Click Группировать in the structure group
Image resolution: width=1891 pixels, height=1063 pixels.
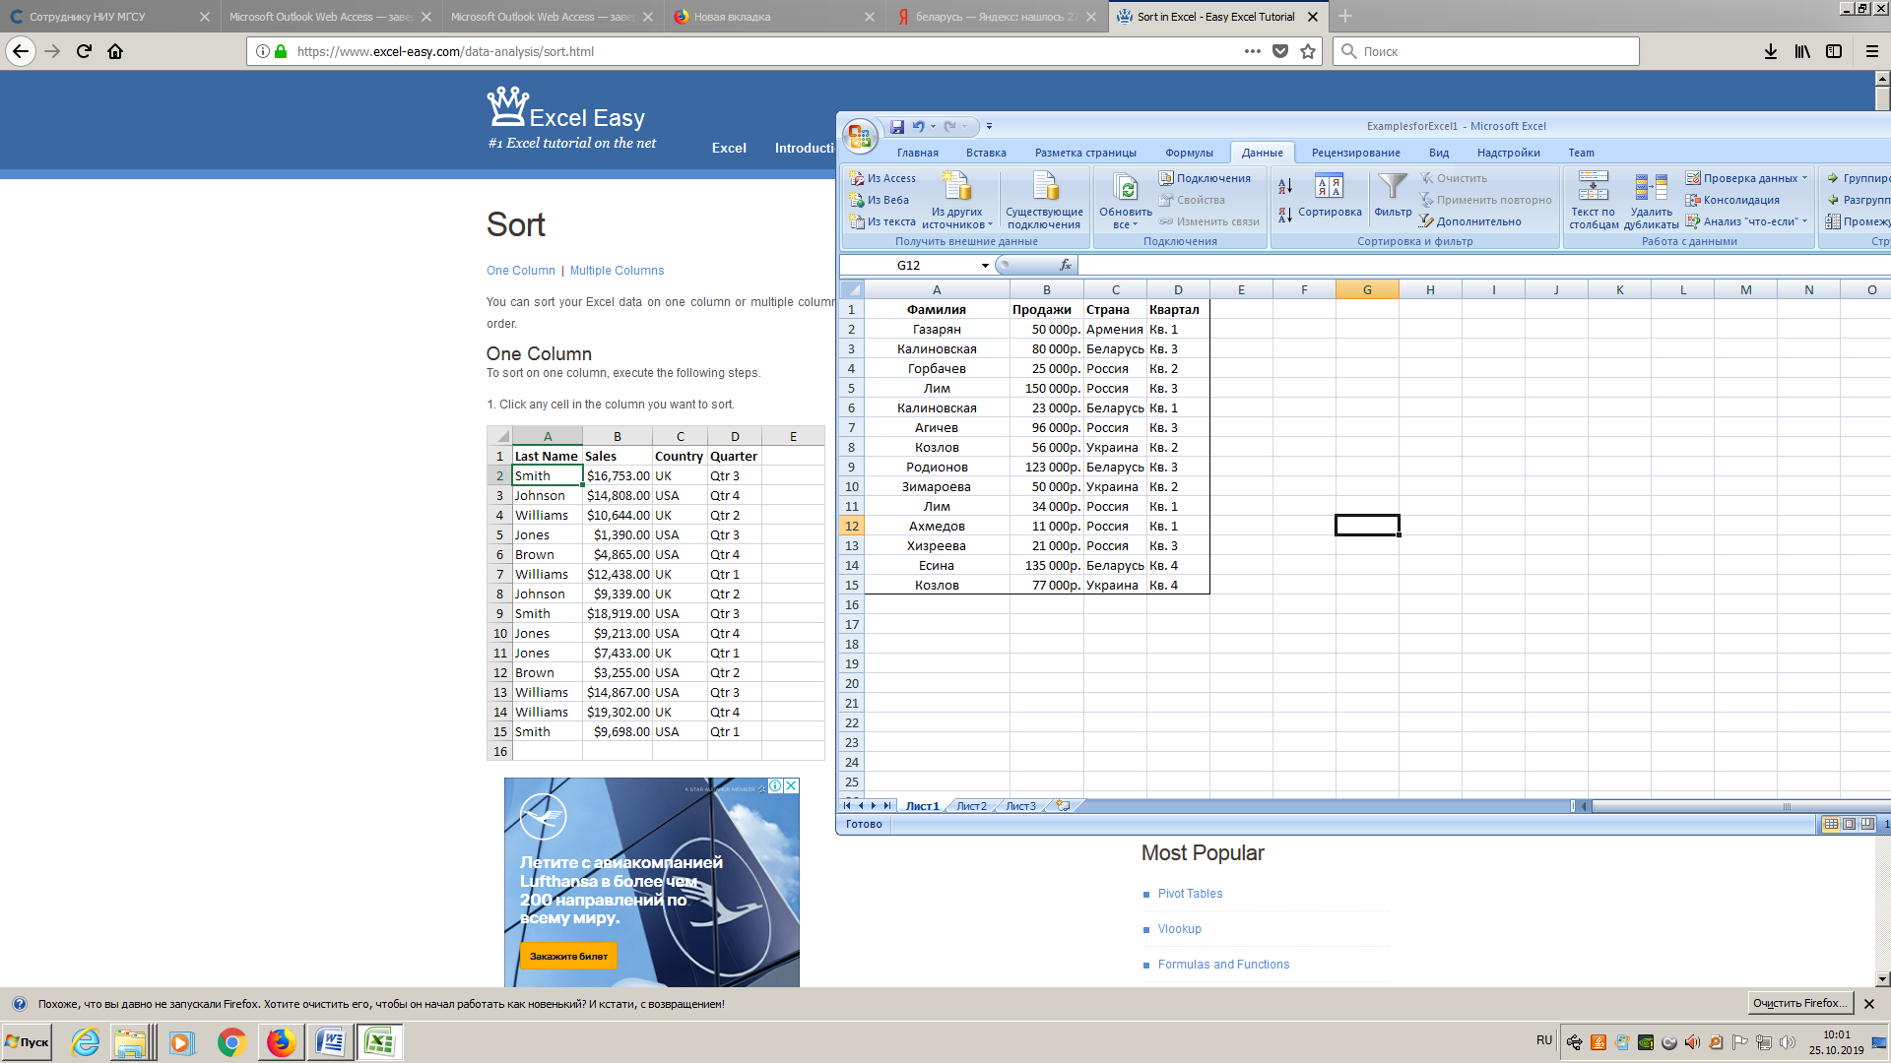point(1858,178)
